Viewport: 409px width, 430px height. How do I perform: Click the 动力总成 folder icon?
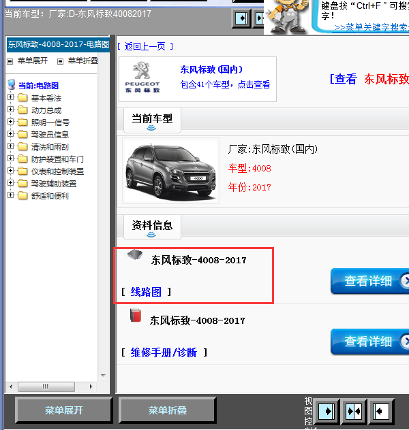(x=22, y=110)
